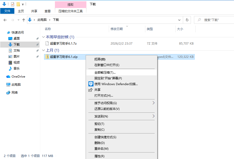Select 重命名 in the context menu
Viewport: 234px width, 159px height.
pos(101,149)
